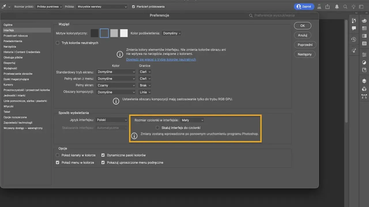Open the Comments speech bubble panel
This screenshot has height=207, width=369.
pyautogui.click(x=354, y=28)
